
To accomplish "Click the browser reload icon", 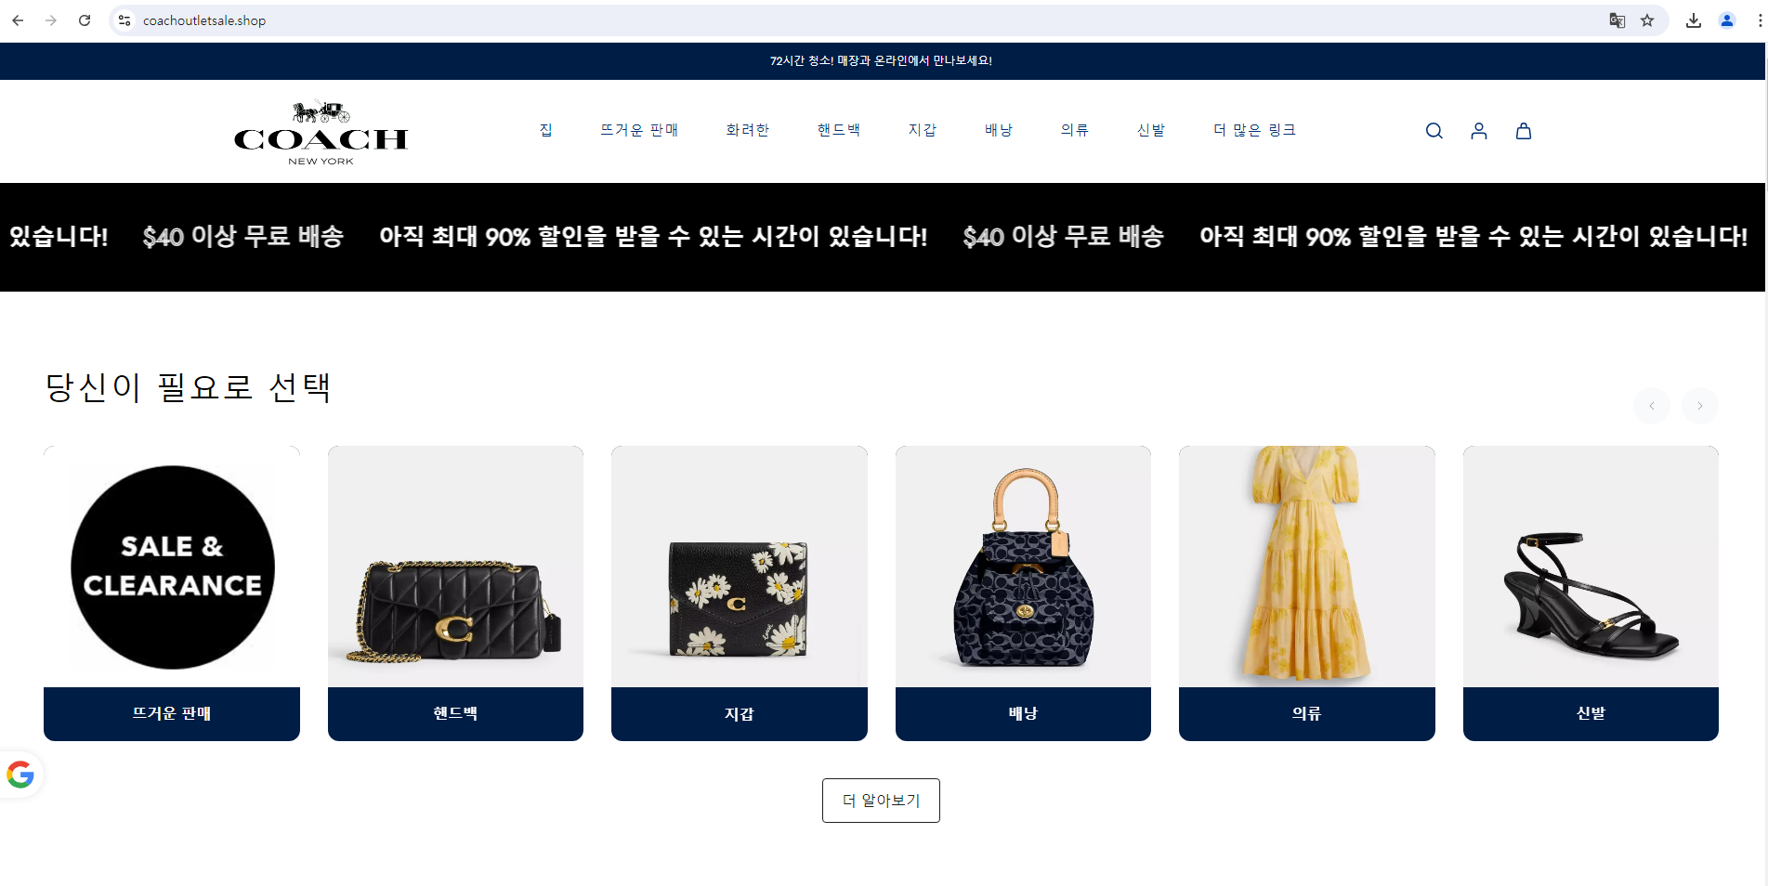I will click(85, 20).
